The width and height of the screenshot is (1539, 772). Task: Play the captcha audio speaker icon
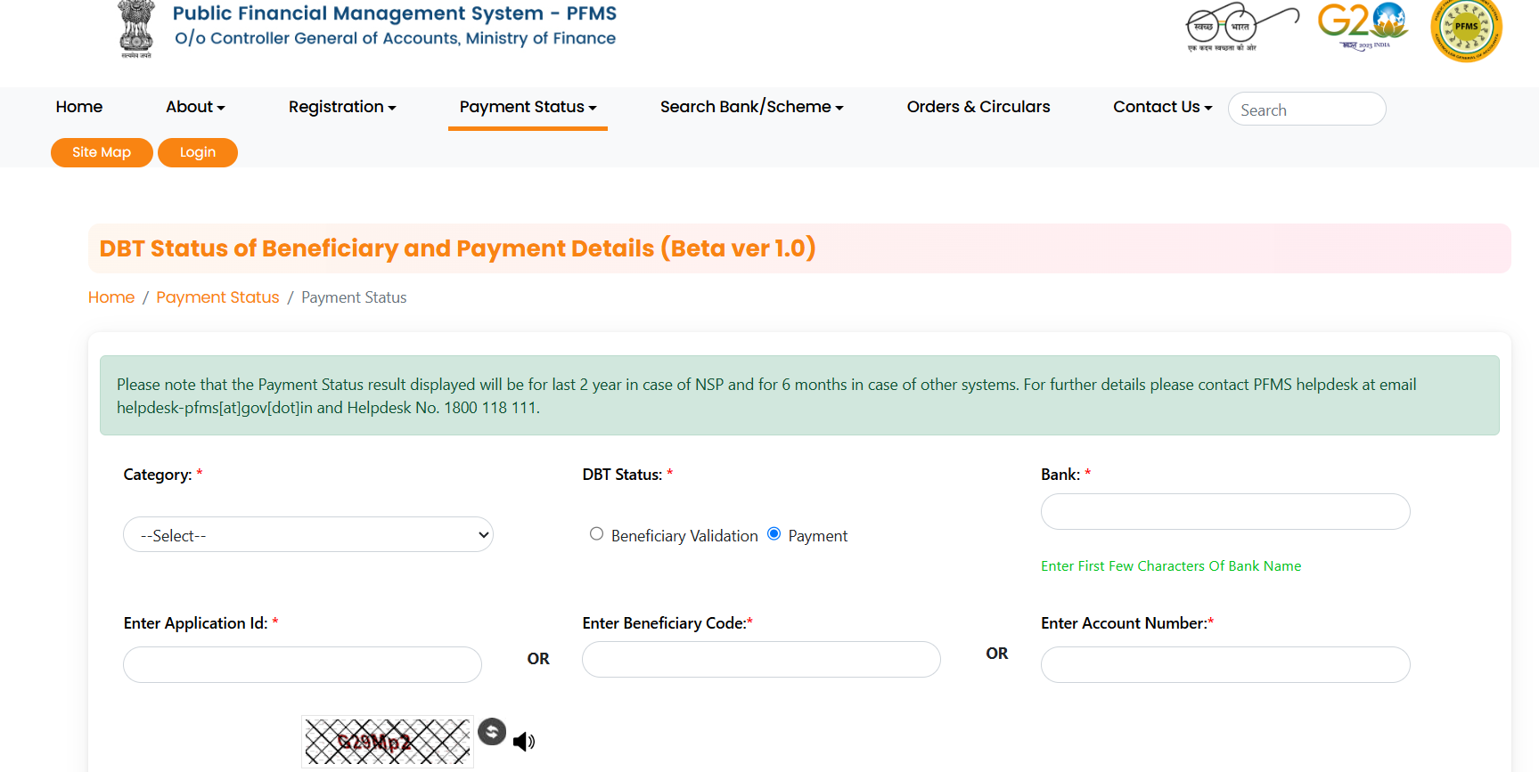click(x=524, y=742)
